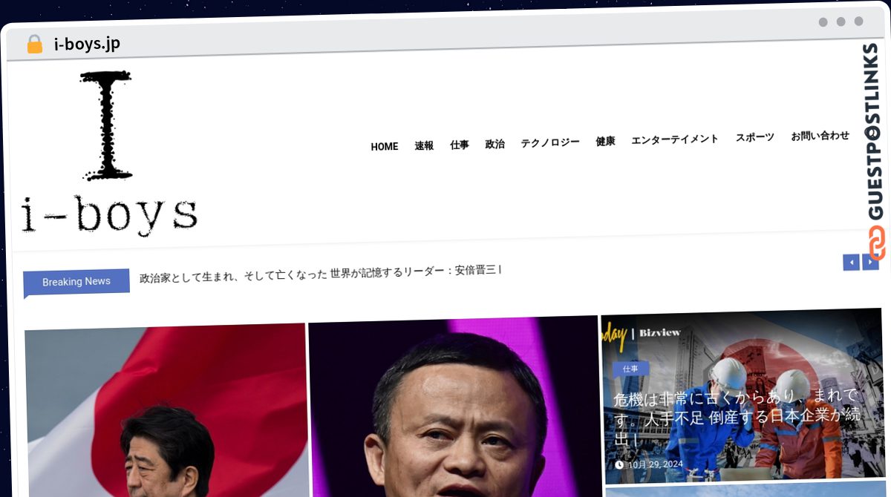Image resolution: width=891 pixels, height=497 pixels.
Task: Click the Breaking News label
Action: click(x=76, y=282)
